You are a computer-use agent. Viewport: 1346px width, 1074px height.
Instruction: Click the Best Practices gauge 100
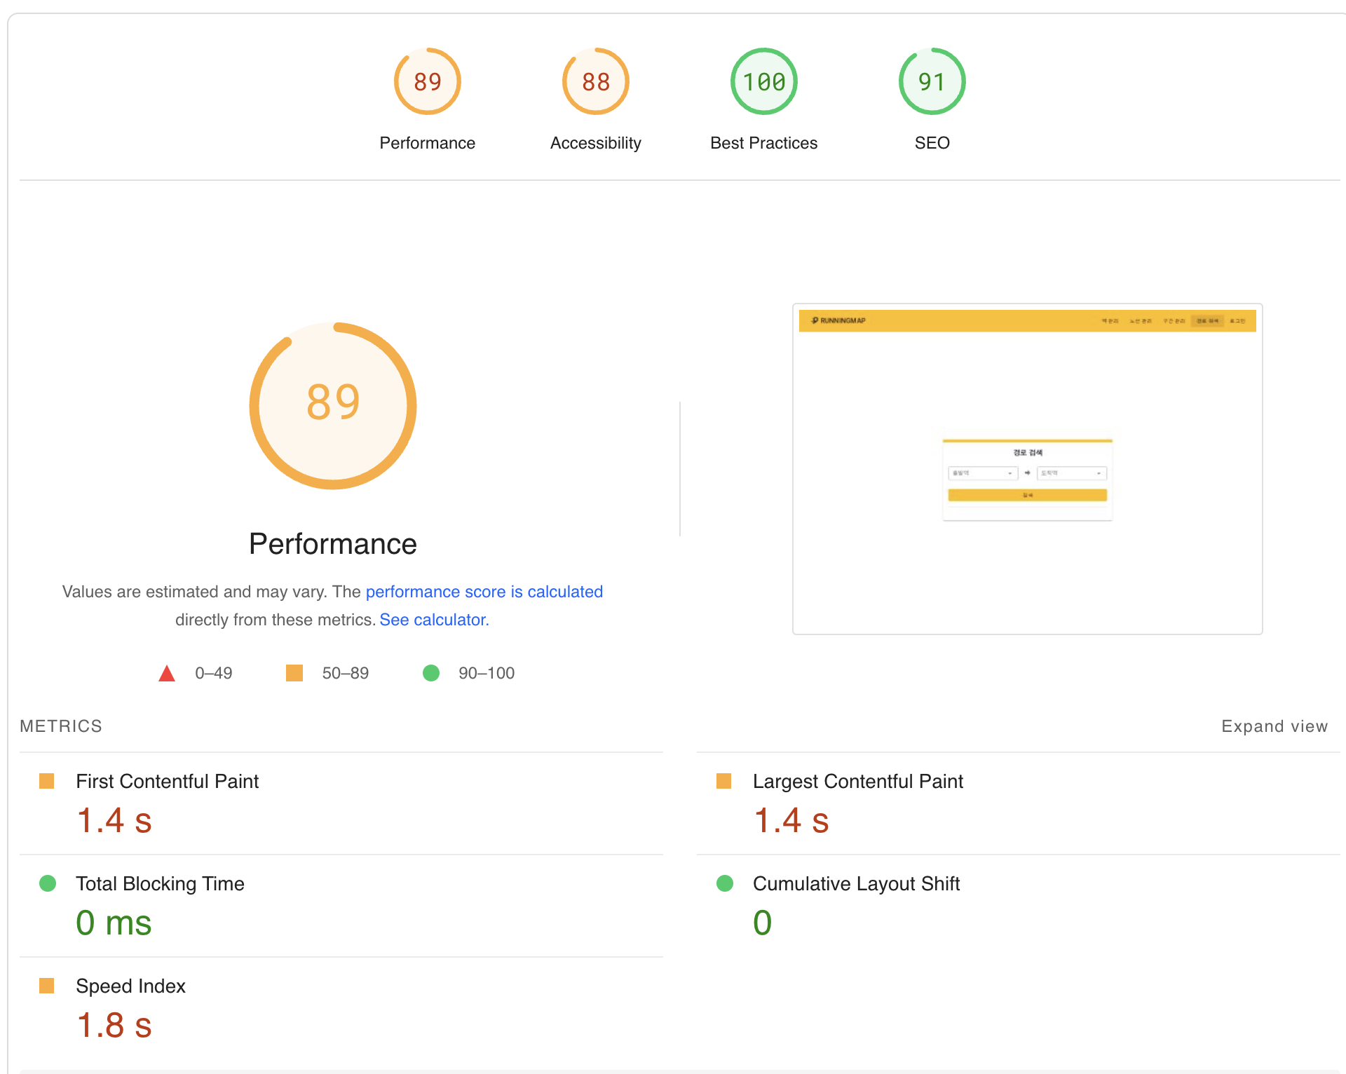pyautogui.click(x=763, y=82)
